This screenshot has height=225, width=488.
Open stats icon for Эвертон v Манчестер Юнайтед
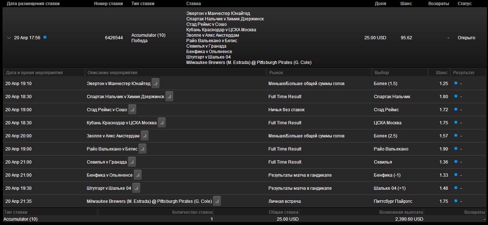(x=156, y=84)
